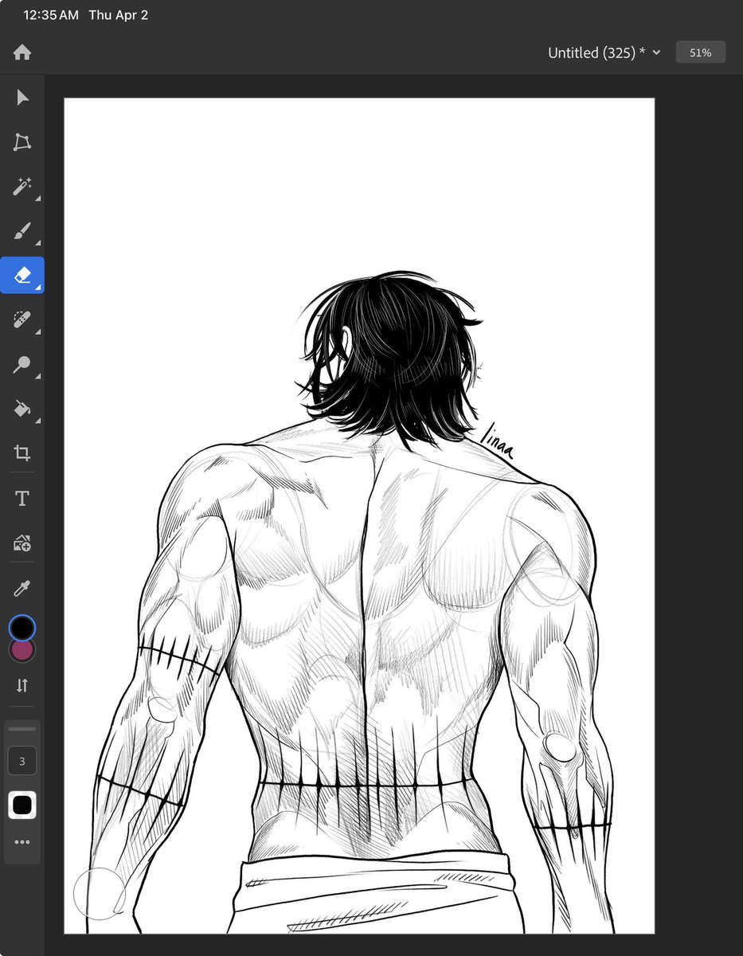Select the Brush tool

(22, 231)
